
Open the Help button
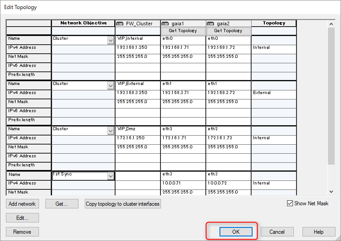point(319,232)
